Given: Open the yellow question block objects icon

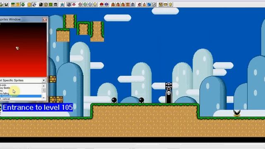Looking at the screenshot, I should click(29, 5).
